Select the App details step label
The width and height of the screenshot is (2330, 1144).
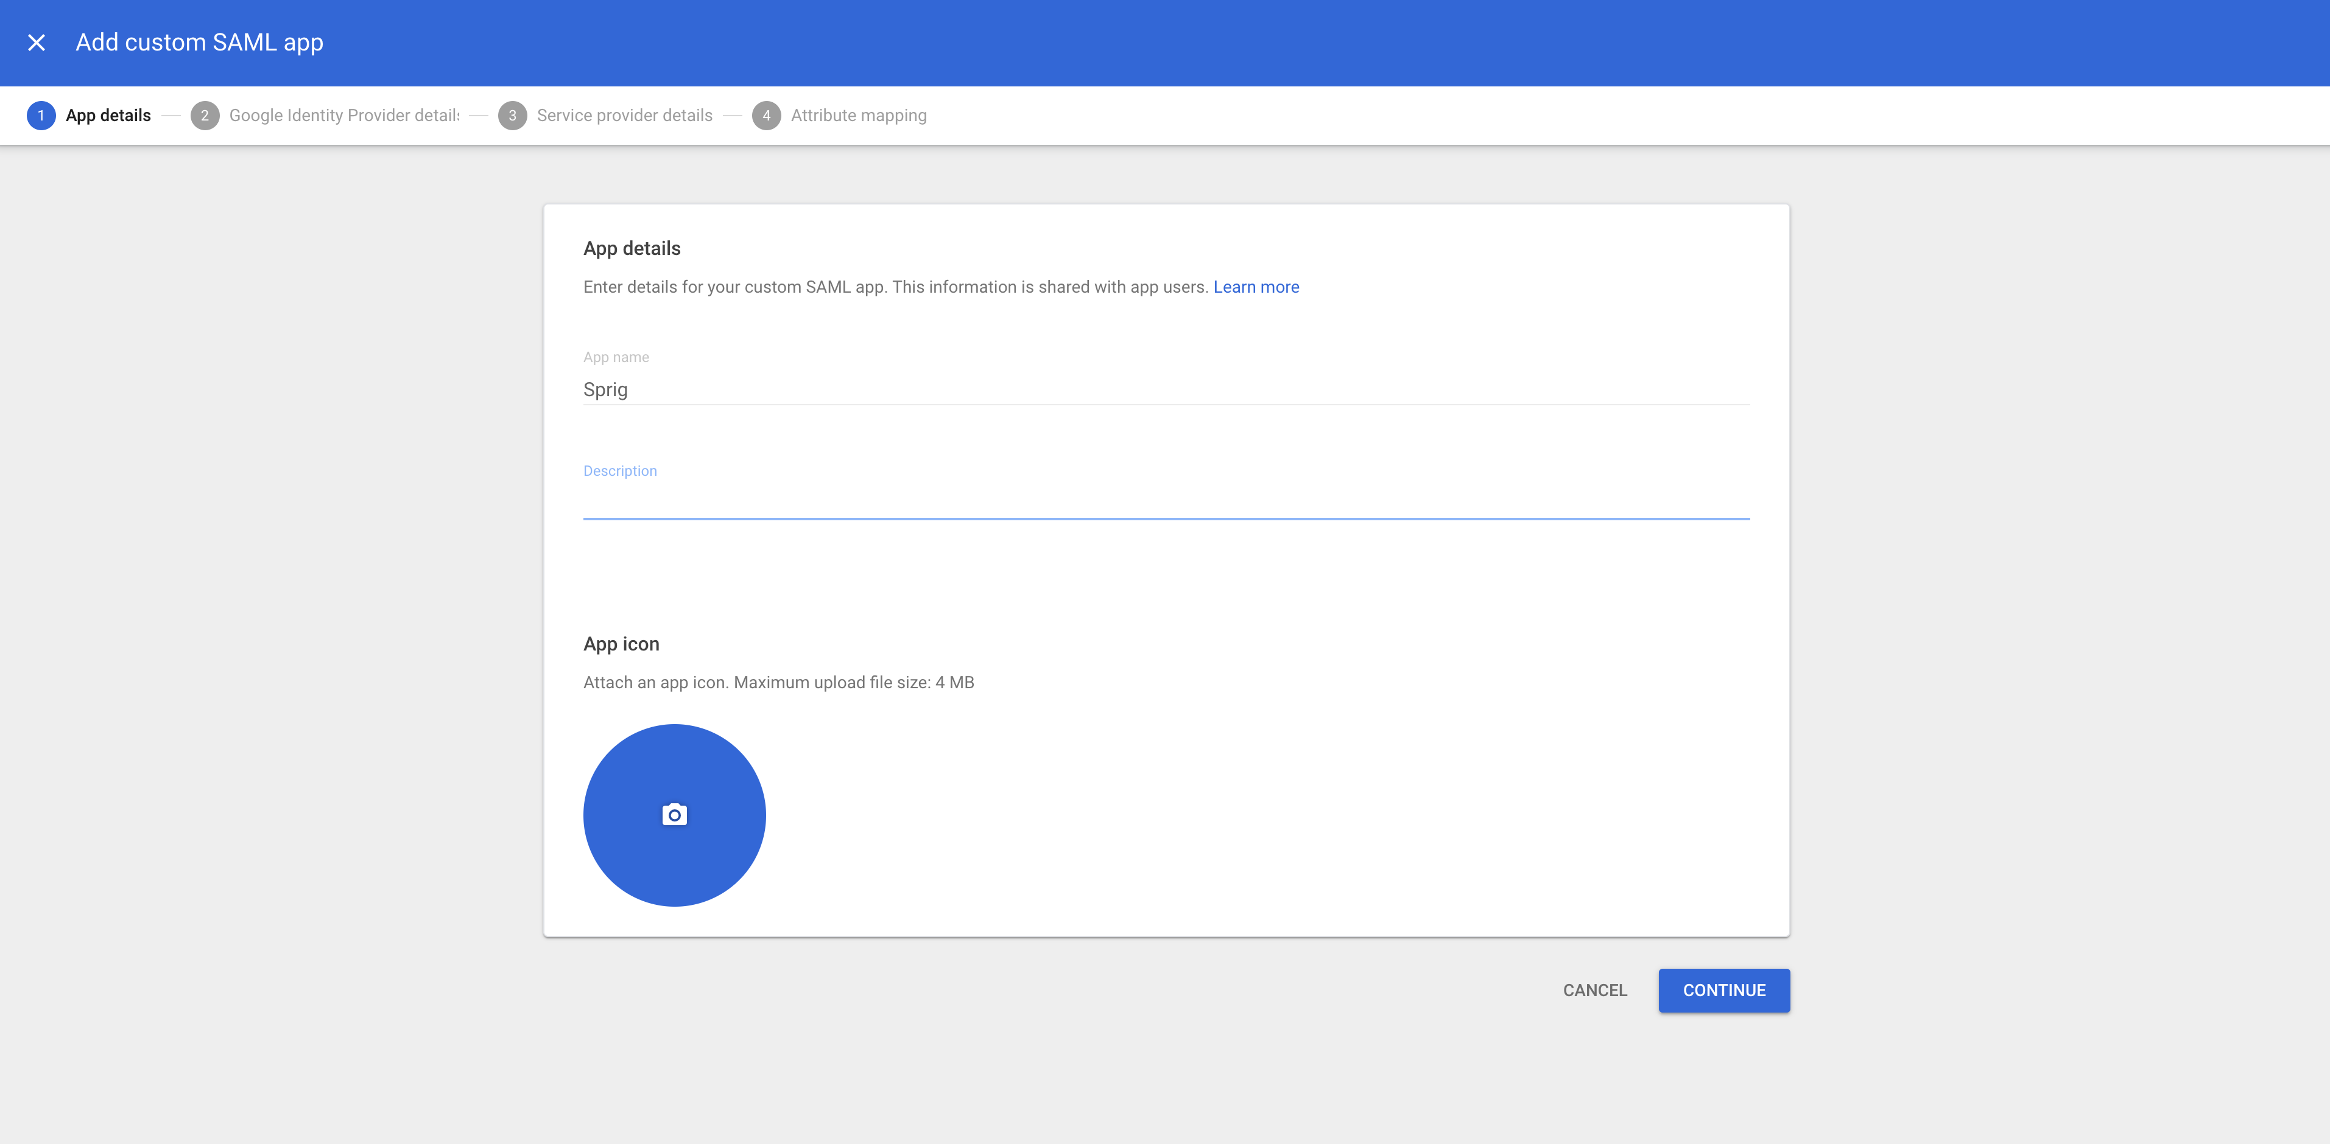108,116
